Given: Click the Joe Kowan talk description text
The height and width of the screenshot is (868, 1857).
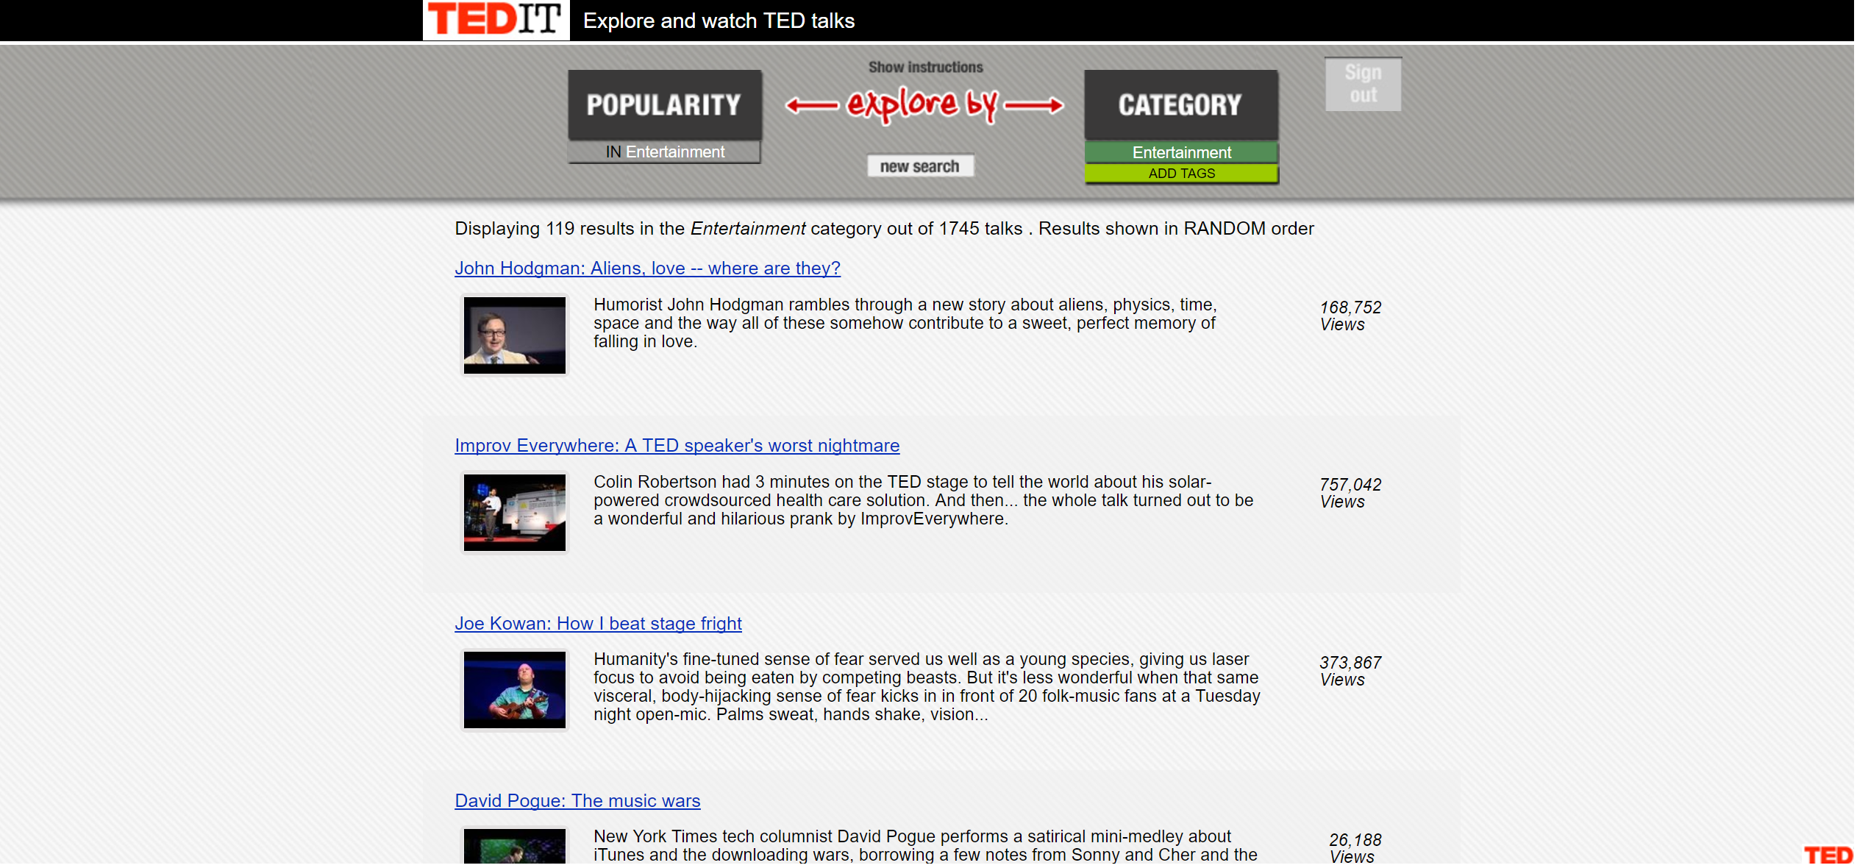Looking at the screenshot, I should pos(927,687).
